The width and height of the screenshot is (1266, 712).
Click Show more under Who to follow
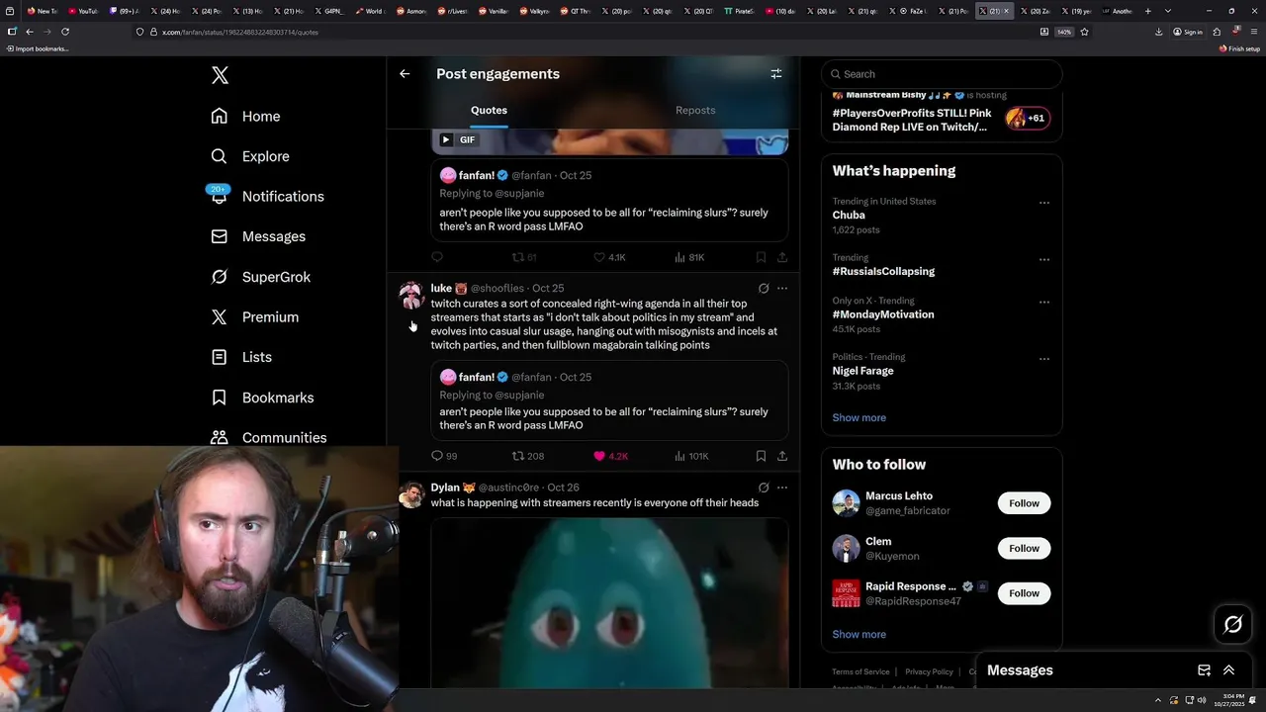(859, 634)
